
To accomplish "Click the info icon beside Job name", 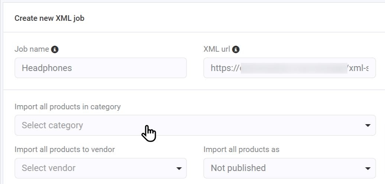I will [55, 49].
